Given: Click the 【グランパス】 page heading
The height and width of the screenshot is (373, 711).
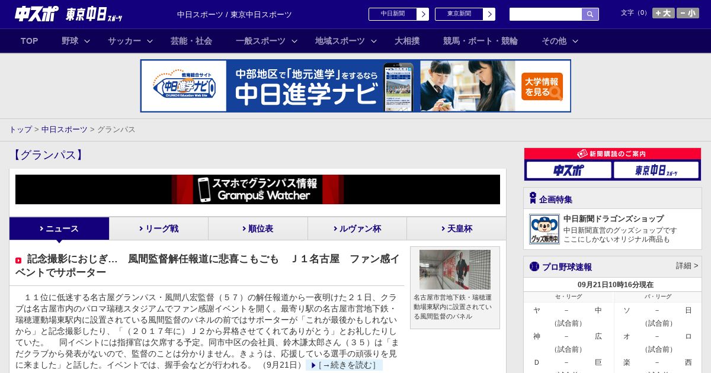Looking at the screenshot, I should [x=47, y=155].
